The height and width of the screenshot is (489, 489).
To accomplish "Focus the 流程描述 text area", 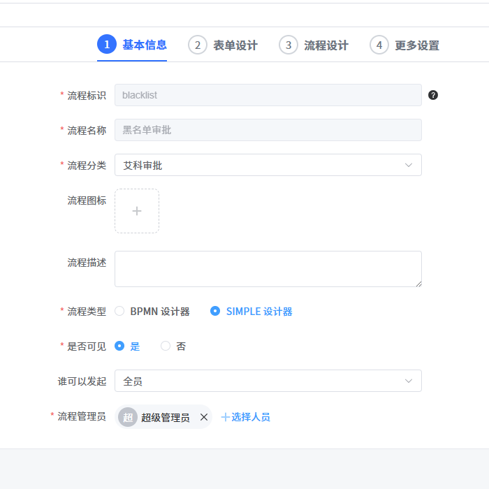I will (x=268, y=269).
